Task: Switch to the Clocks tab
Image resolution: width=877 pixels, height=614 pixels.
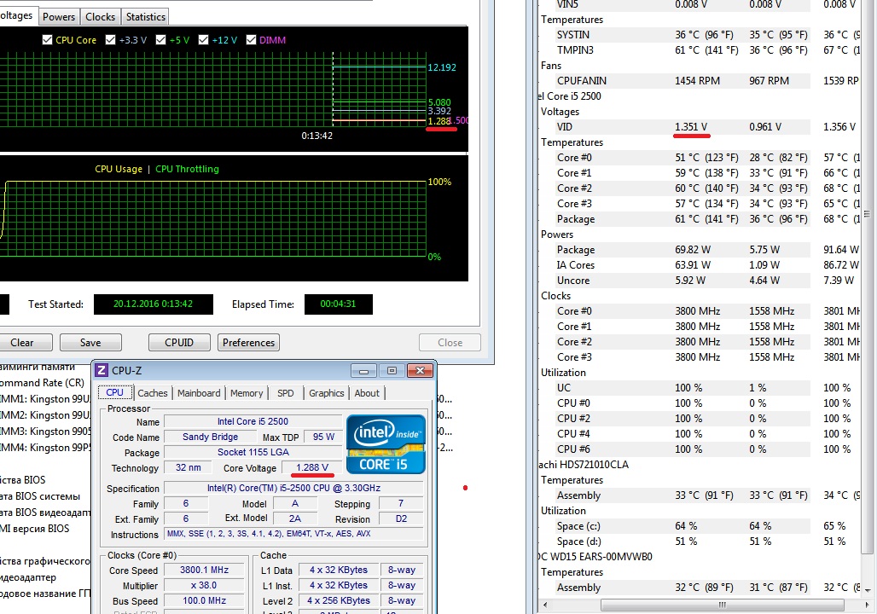Action: click(x=100, y=17)
